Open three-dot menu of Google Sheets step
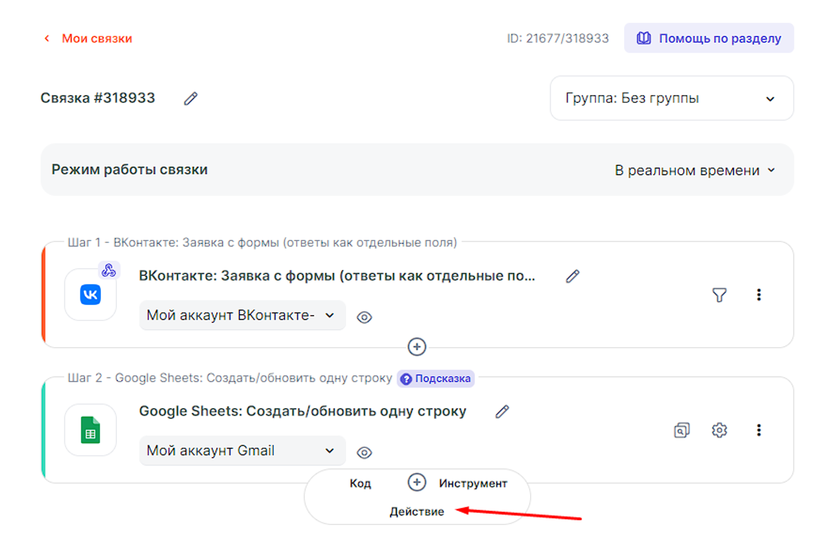 click(x=759, y=430)
